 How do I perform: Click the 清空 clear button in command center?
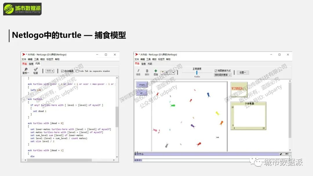click(287, 154)
